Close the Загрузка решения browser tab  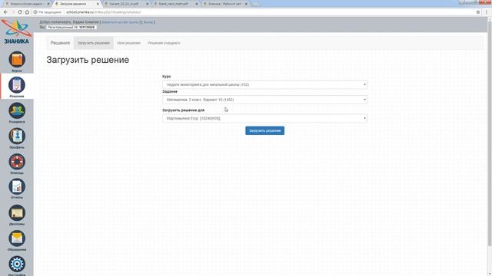(98, 4)
